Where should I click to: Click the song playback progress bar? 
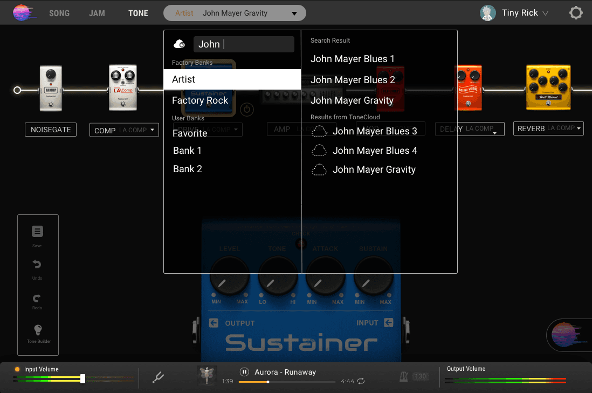[x=286, y=382]
